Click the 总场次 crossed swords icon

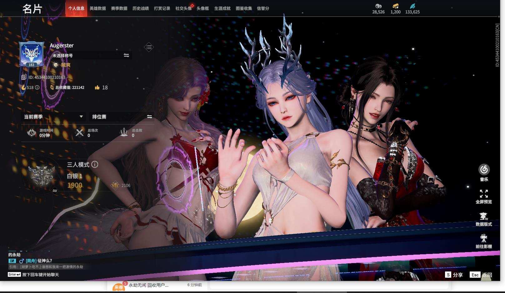(80, 133)
